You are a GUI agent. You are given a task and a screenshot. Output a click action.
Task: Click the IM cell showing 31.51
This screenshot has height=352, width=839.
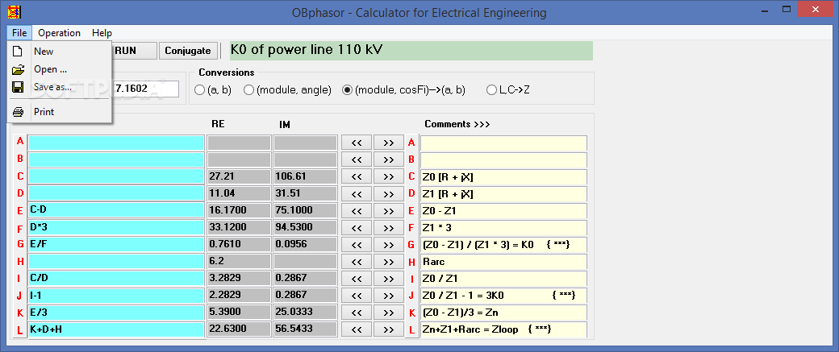pos(306,194)
